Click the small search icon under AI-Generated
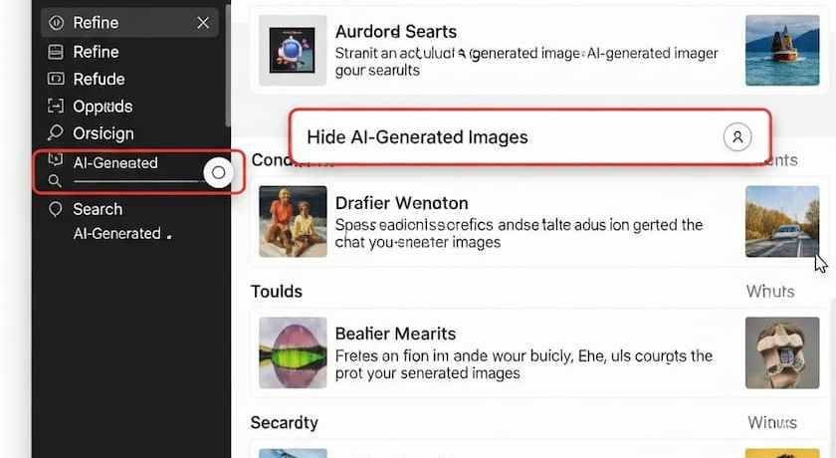 click(55, 181)
